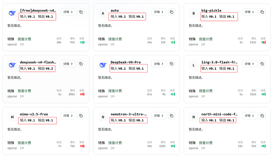This screenshot has height=159, width=276.
Task: Open 详情 for DeepSeek-V4-Pro
Action: (159, 64)
